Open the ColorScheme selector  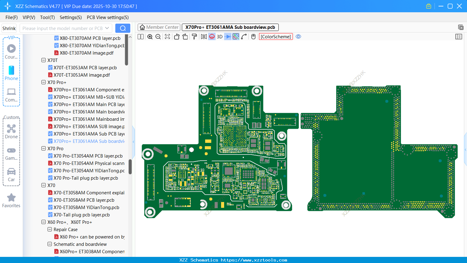[276, 37]
